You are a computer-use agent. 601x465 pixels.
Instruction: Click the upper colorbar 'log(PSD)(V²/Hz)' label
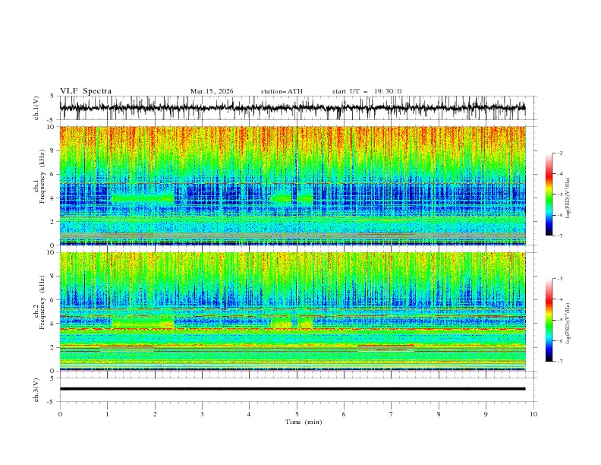click(568, 198)
